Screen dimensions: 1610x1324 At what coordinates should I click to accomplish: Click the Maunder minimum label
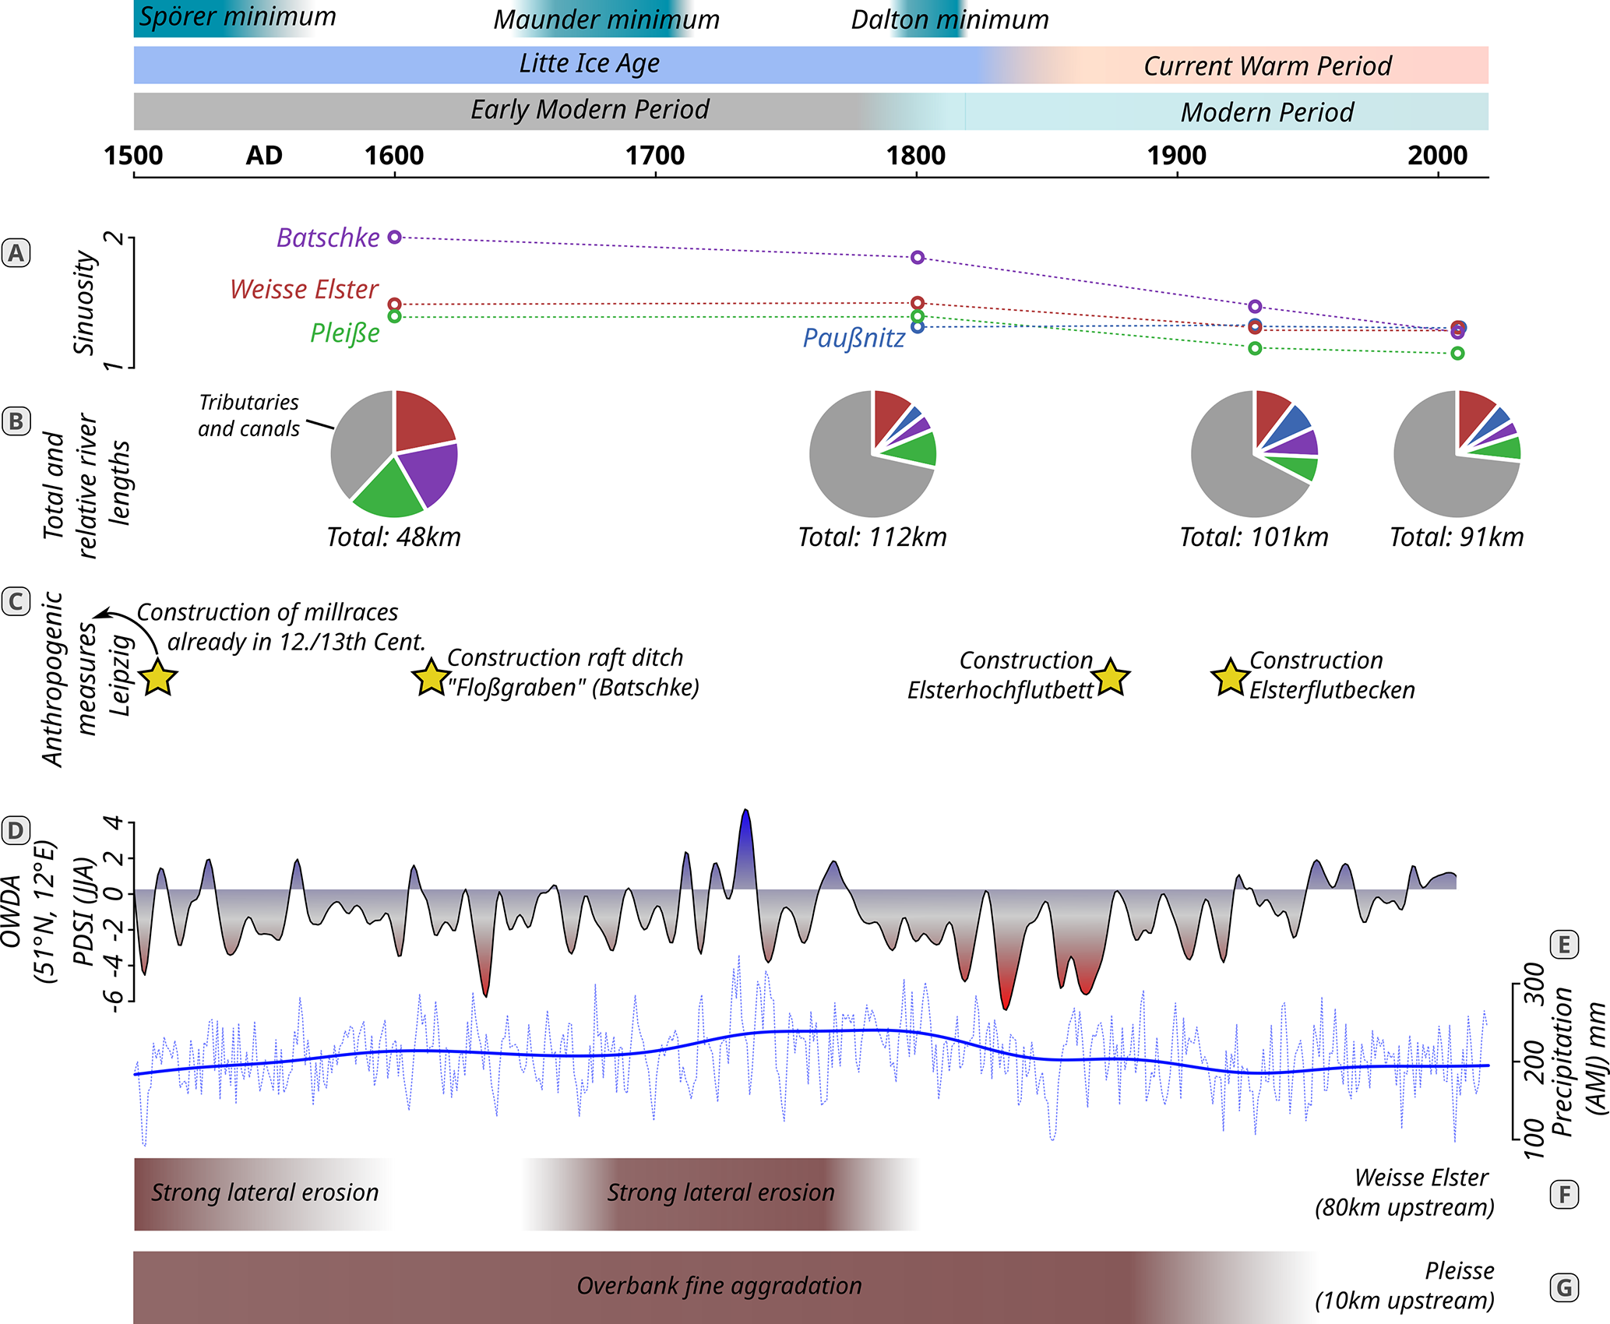point(606,19)
